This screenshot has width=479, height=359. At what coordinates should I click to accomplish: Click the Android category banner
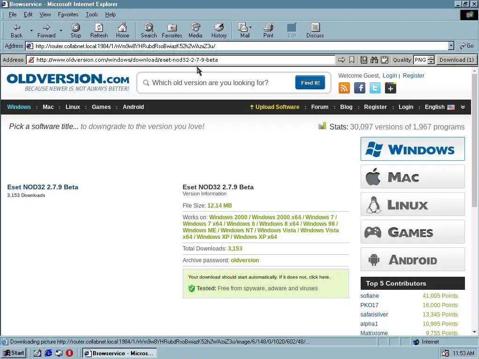click(x=413, y=259)
